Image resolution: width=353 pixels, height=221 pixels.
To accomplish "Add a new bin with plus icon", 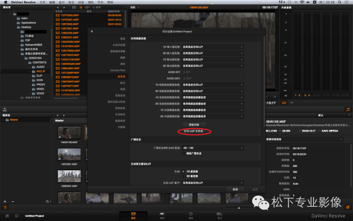I will coord(5,201).
